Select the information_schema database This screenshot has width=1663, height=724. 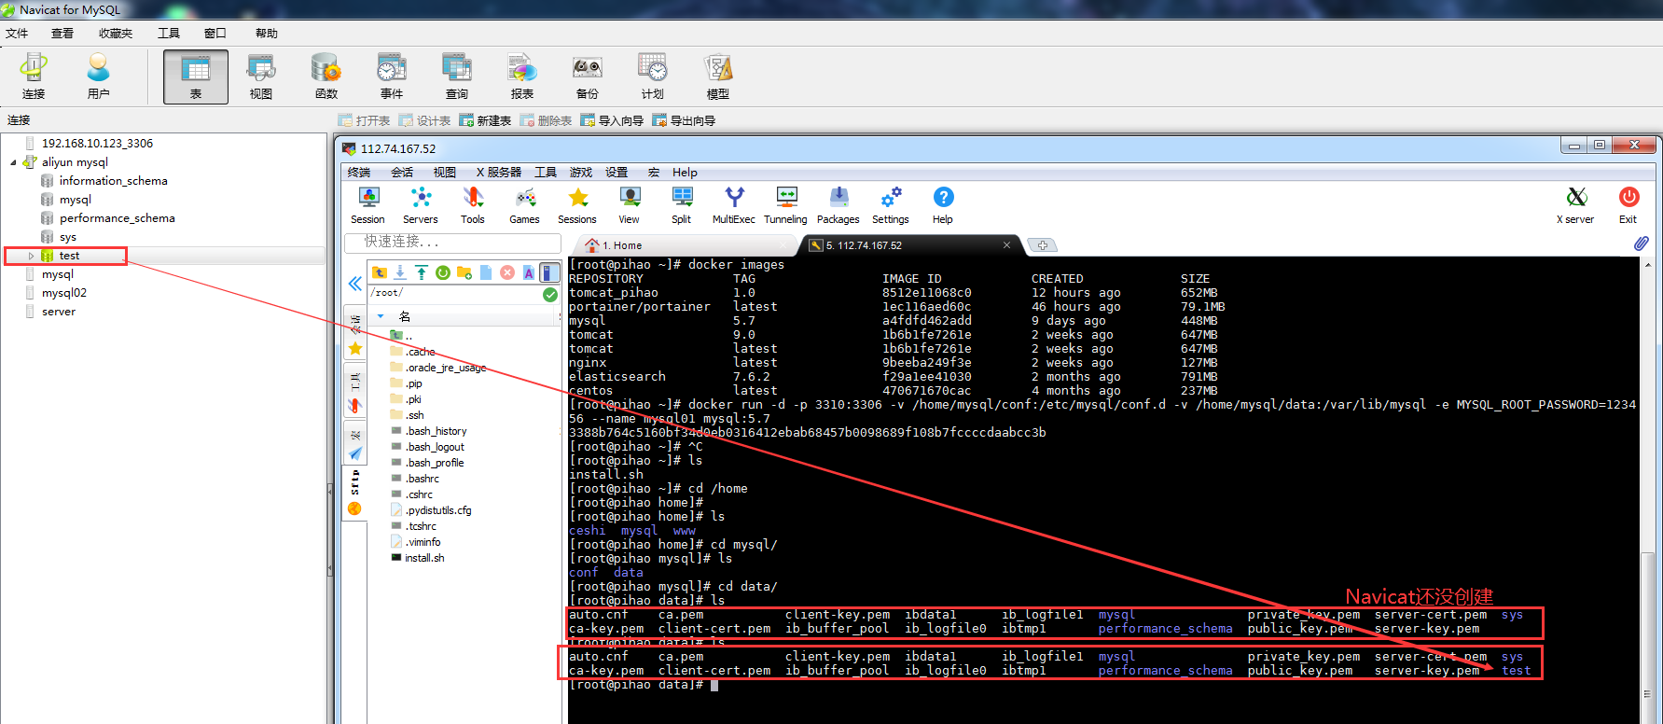[113, 181]
